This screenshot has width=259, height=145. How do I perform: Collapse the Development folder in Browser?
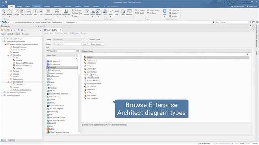(x=8, y=82)
